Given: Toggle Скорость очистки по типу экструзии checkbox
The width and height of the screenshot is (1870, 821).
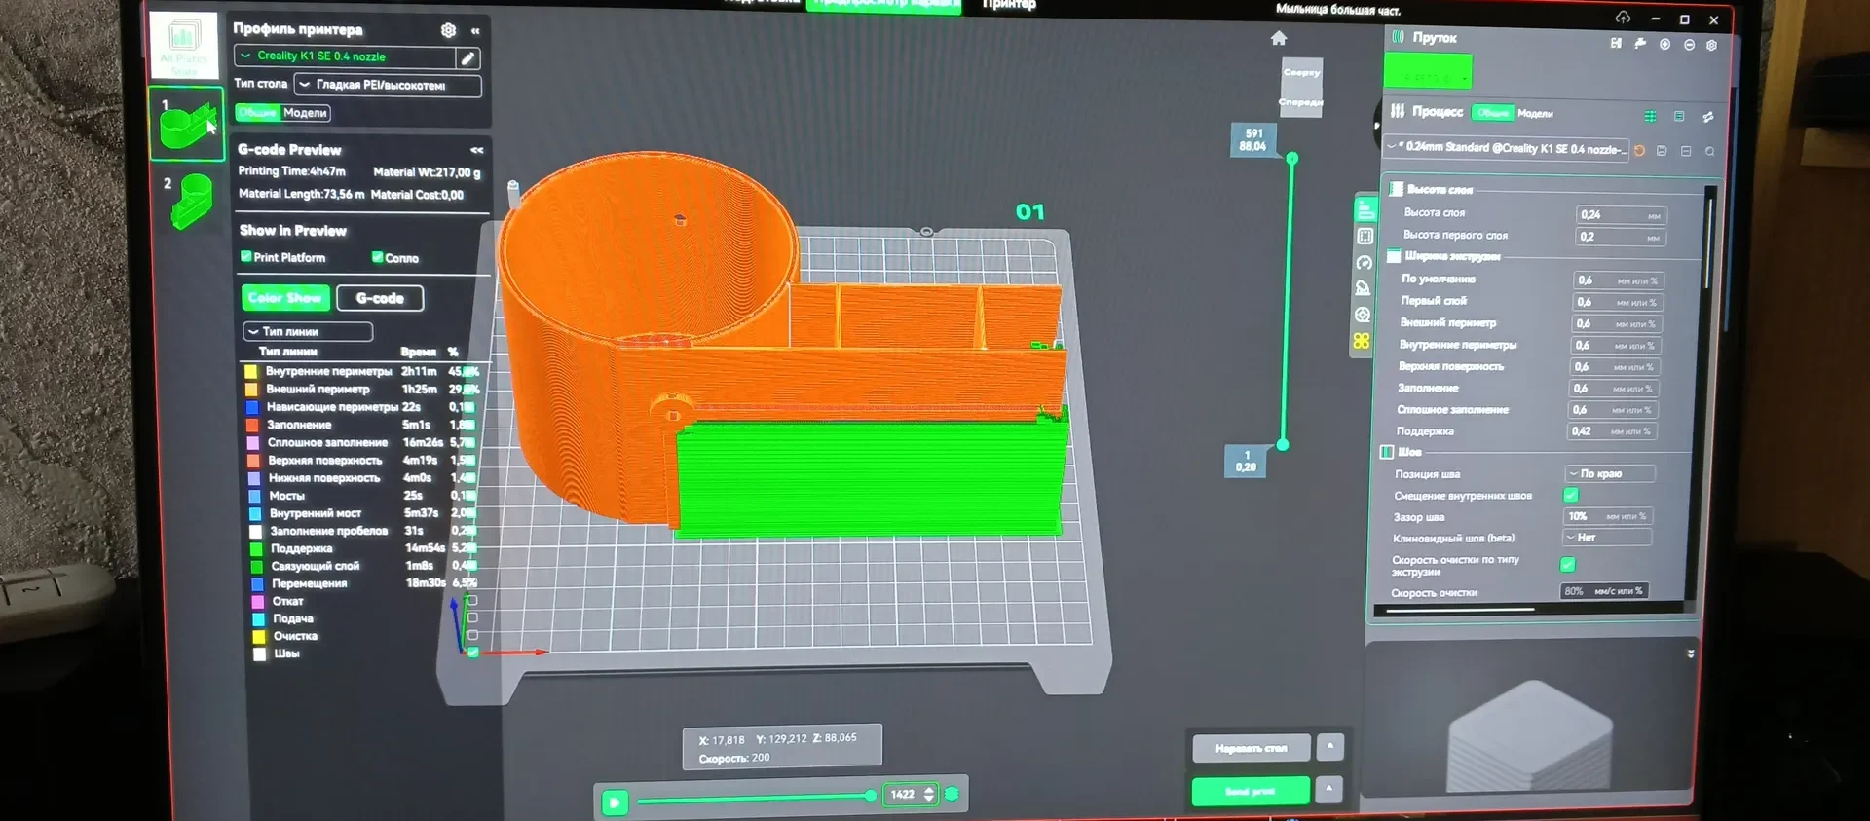Looking at the screenshot, I should [1567, 564].
